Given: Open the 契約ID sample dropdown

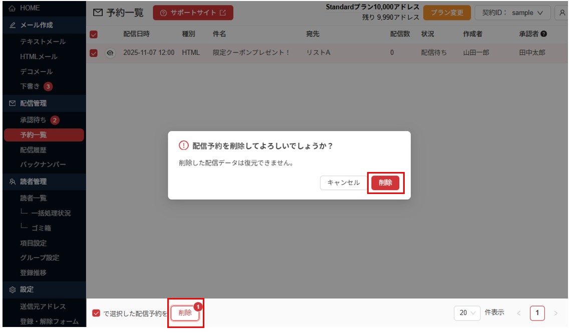Looking at the screenshot, I should pyautogui.click(x=512, y=13).
